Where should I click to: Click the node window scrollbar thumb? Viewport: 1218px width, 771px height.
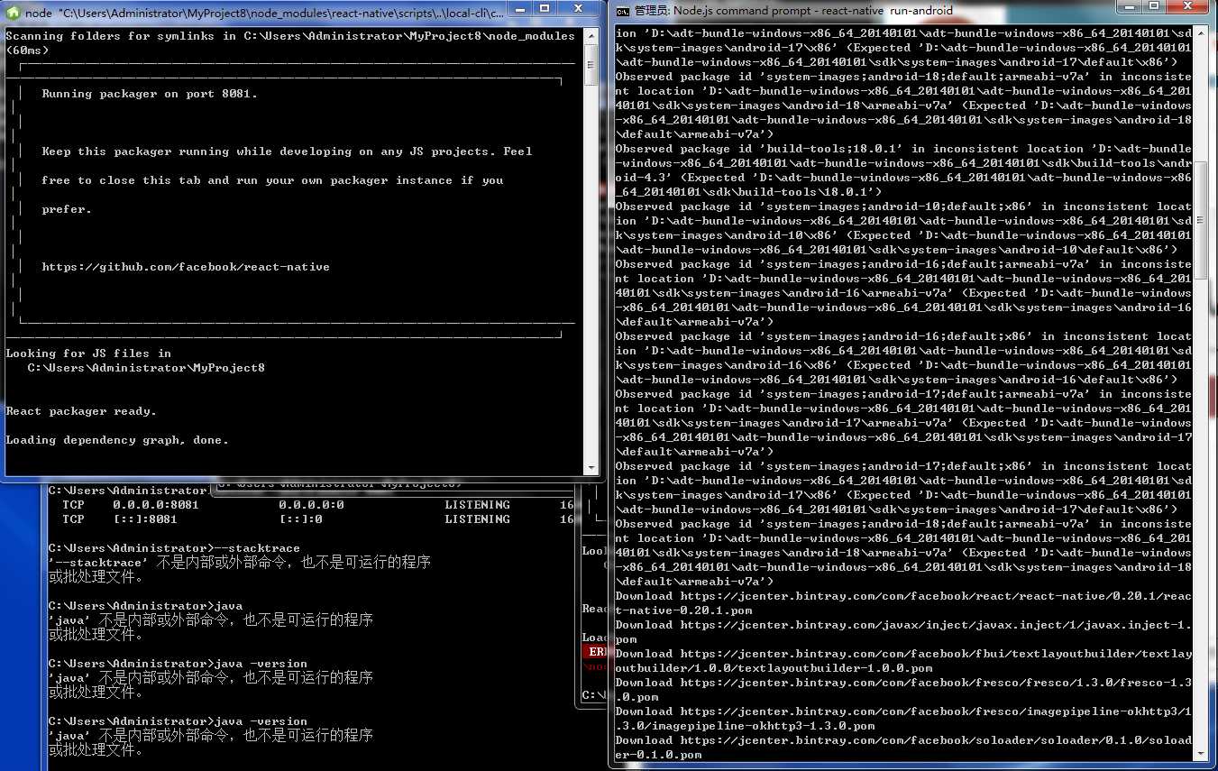591,65
